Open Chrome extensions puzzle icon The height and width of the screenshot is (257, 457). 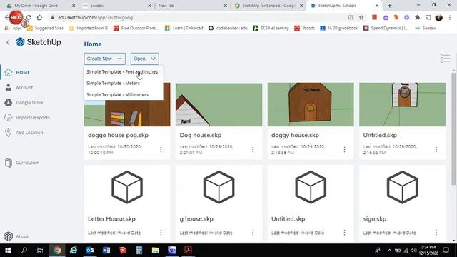tap(417, 17)
